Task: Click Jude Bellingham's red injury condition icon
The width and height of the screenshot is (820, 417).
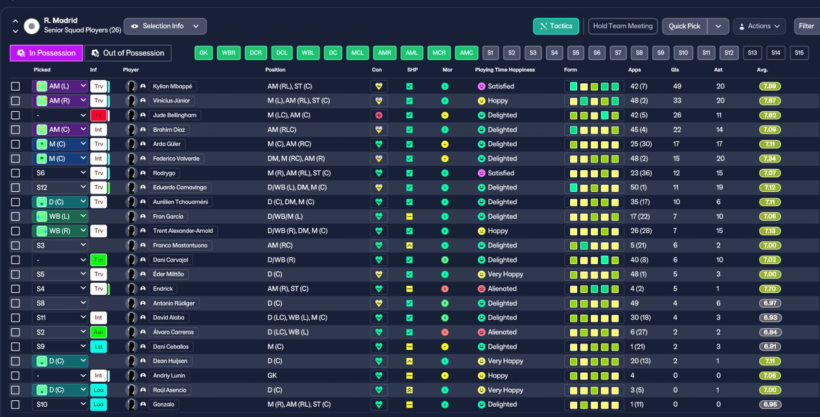Action: pos(379,115)
